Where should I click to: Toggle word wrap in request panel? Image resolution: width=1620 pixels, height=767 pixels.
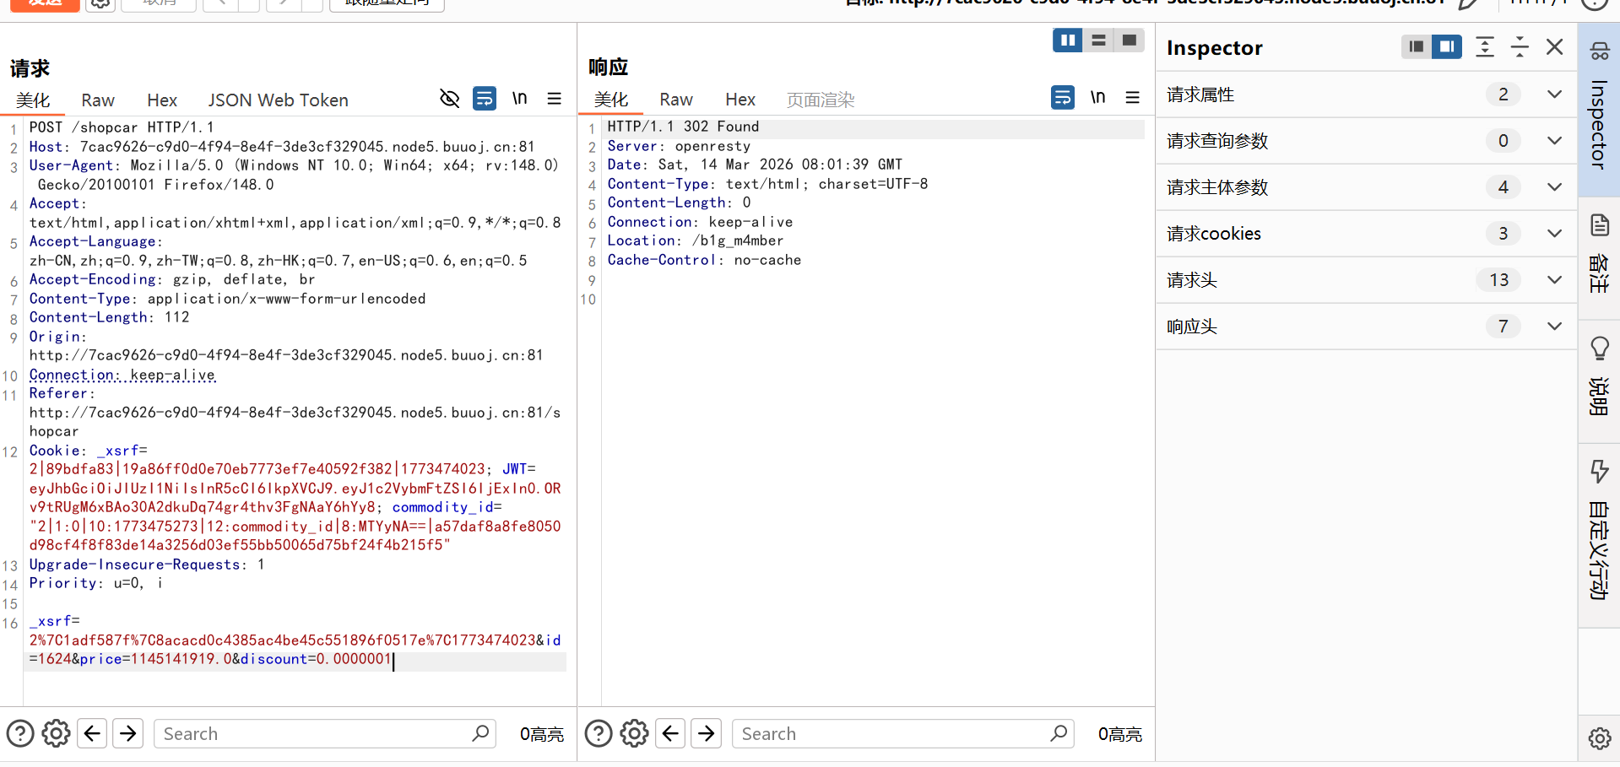tap(485, 99)
